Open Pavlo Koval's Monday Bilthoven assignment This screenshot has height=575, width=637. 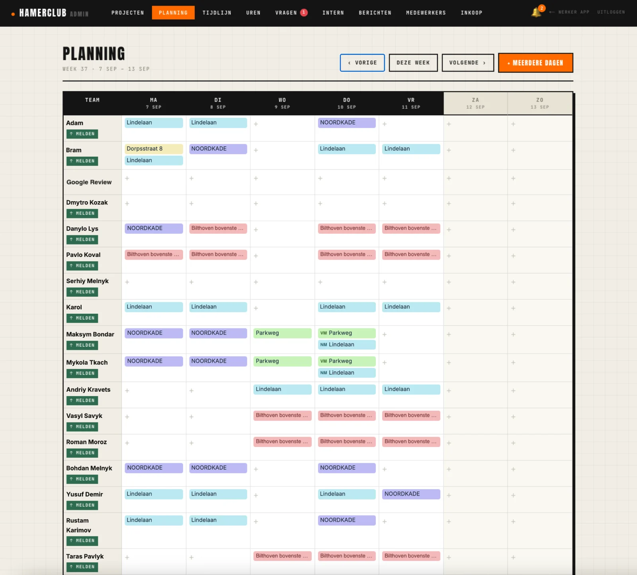pos(154,254)
